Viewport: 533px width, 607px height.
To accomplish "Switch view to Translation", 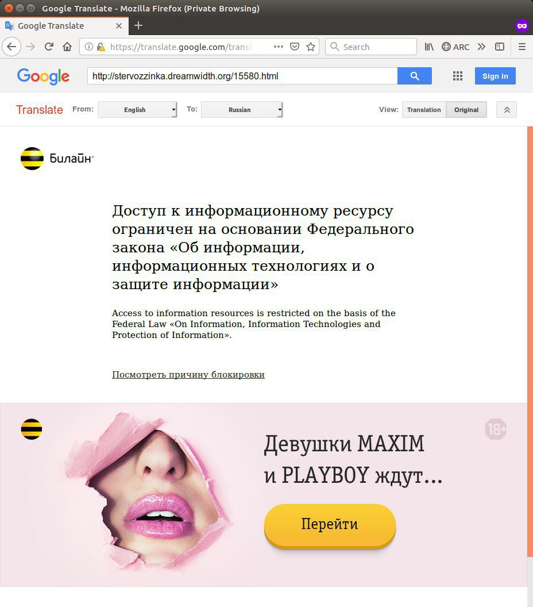I will pos(424,110).
